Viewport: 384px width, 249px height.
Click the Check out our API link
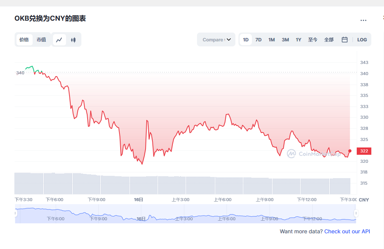click(347, 231)
